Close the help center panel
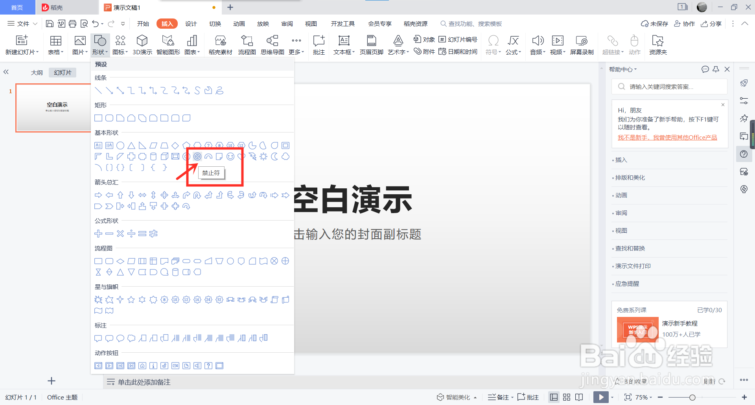 tap(727, 69)
